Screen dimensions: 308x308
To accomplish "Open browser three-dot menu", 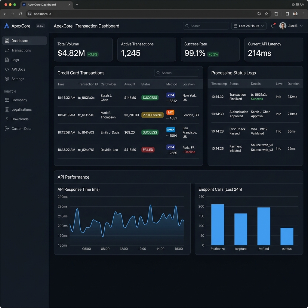I will click(303, 14).
